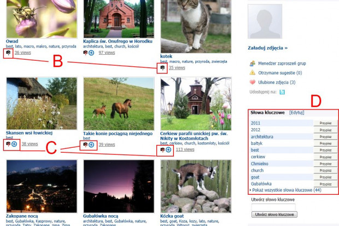The height and width of the screenshot is (226, 339).
Task: Click blue plus icon under Kaplica św. Onufrego
Action: pyautogui.click(x=91, y=53)
